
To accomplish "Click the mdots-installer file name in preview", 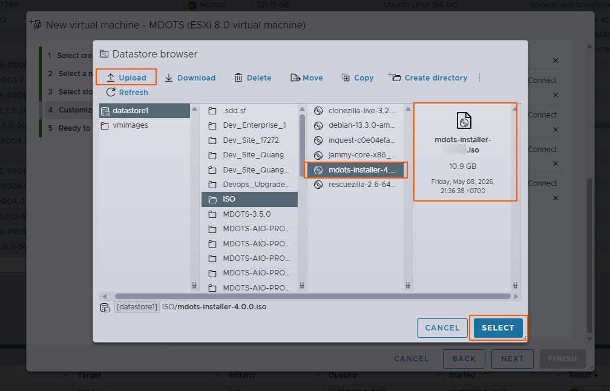I will (x=462, y=144).
